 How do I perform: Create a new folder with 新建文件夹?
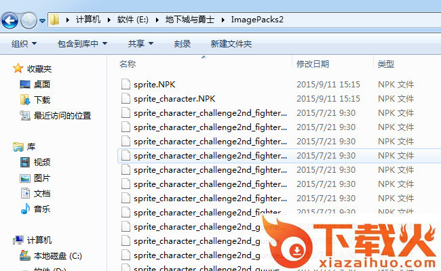click(x=231, y=43)
